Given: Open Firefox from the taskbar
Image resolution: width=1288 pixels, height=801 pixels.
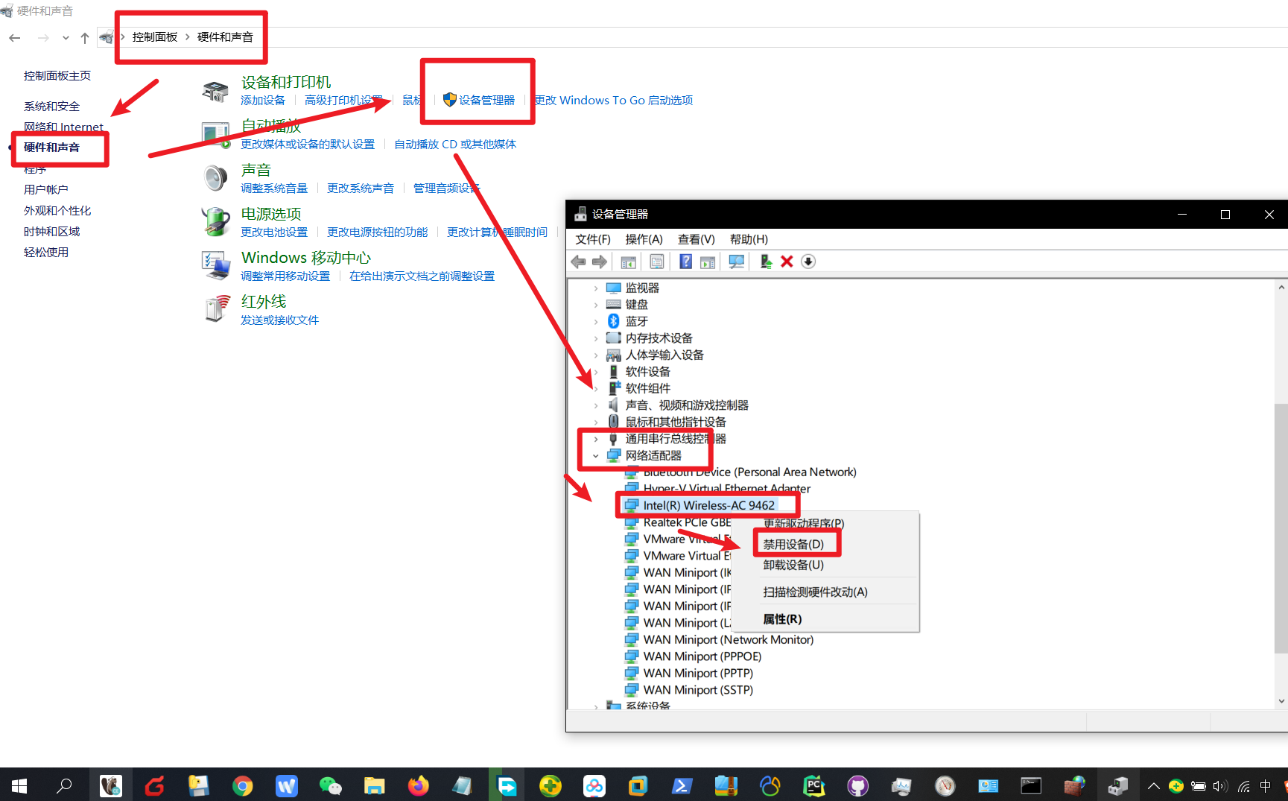Looking at the screenshot, I should pos(419,785).
